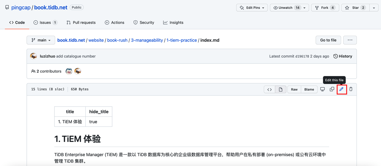The image size is (381, 166).
Task: Click luzizhuo's avatar thumbnail
Action: pyautogui.click(x=33, y=56)
